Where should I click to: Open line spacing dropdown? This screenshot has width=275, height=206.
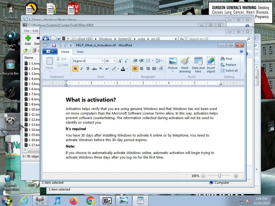(160, 61)
